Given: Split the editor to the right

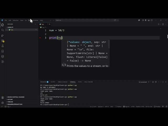Looking at the screenshot, I should [x=163, y=24].
